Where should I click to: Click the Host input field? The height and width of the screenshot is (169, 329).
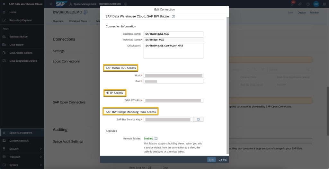point(173,76)
